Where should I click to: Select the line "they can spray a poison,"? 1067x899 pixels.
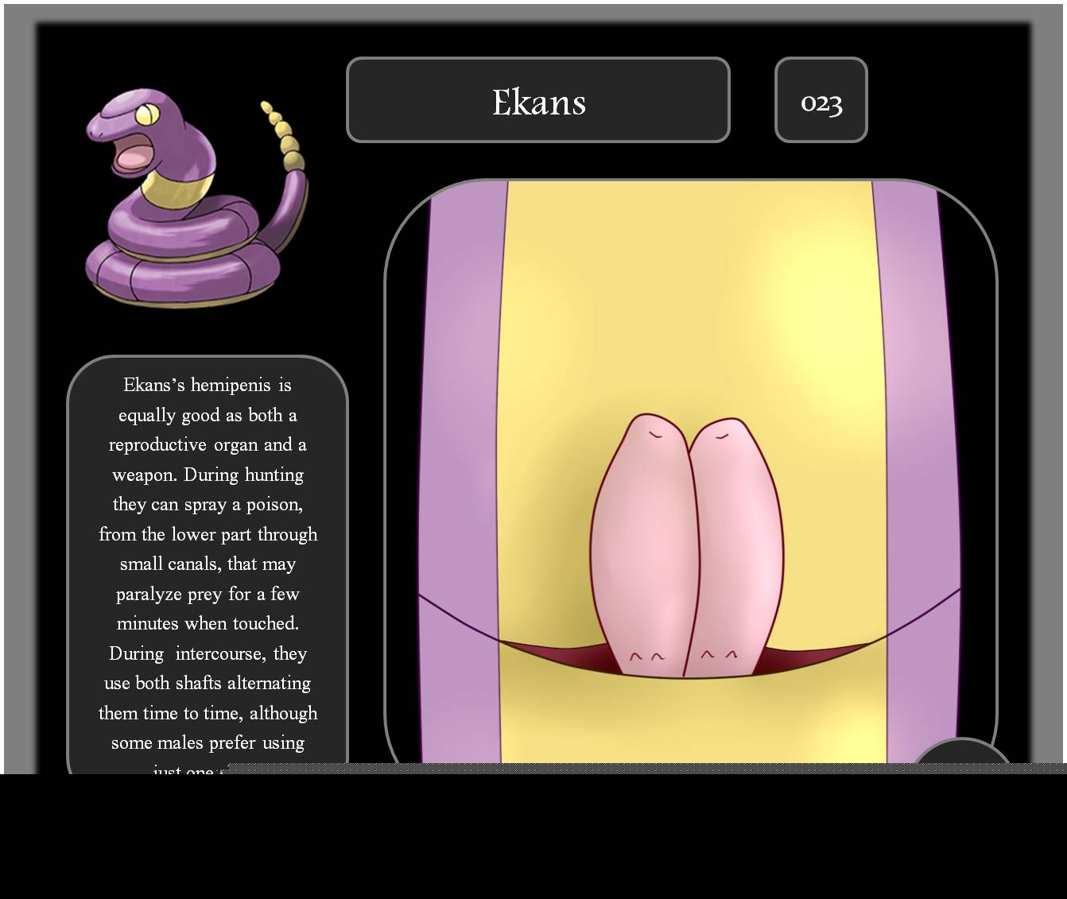(208, 505)
